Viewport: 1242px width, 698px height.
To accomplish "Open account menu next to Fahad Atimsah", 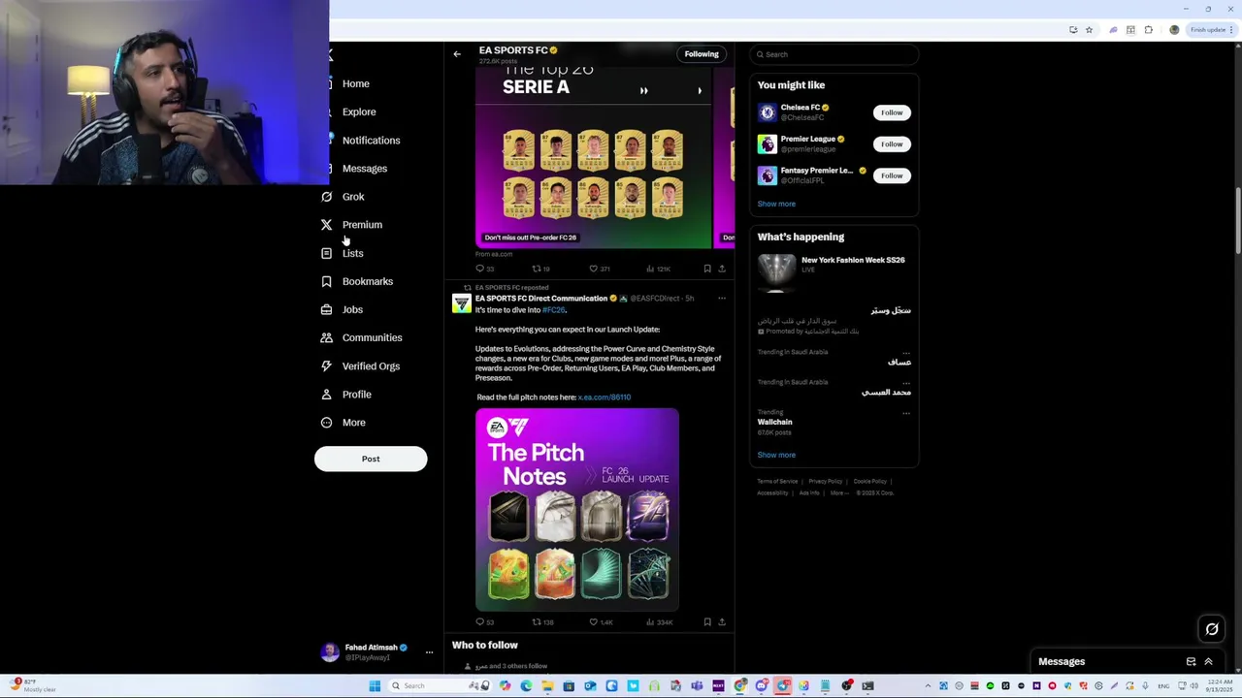I will tap(429, 652).
